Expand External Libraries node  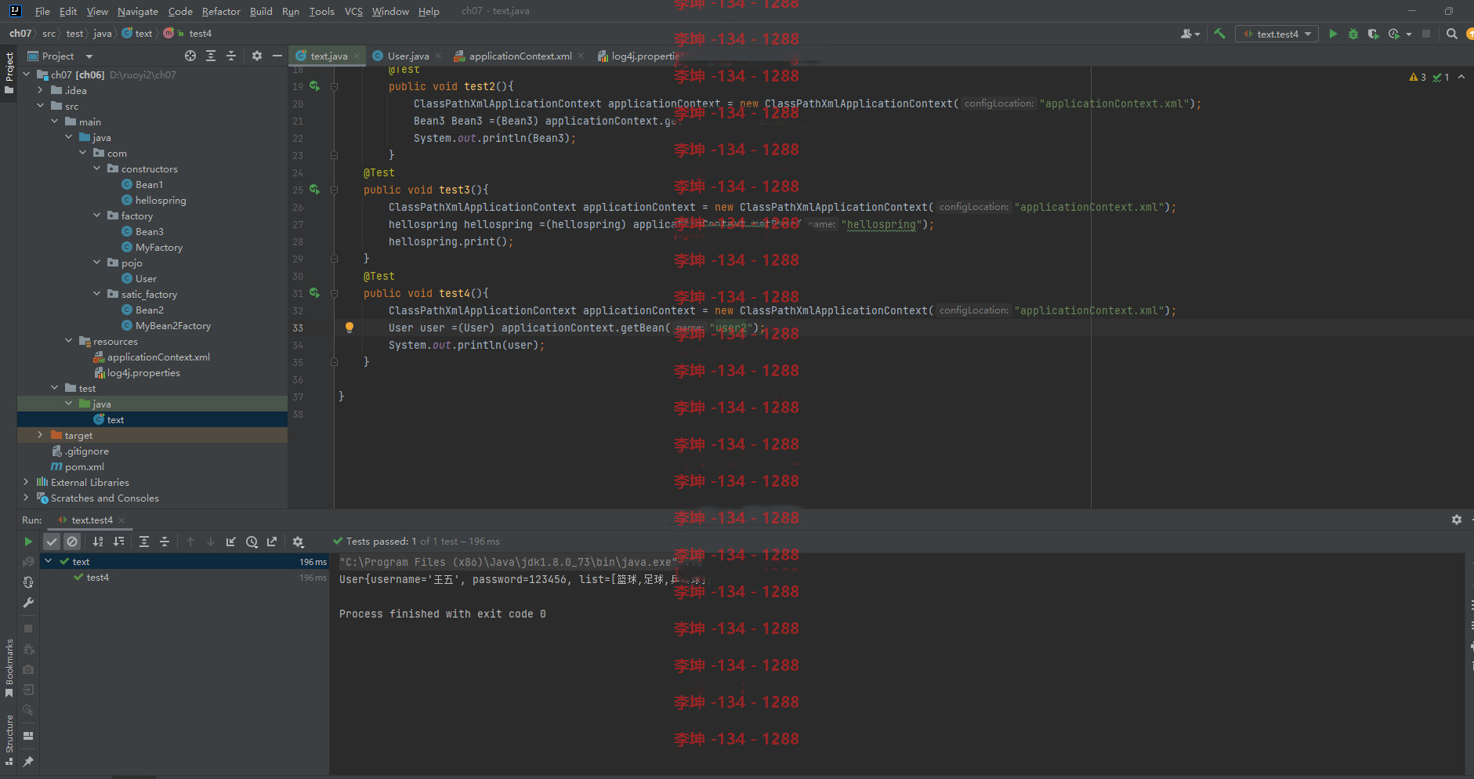[26, 482]
